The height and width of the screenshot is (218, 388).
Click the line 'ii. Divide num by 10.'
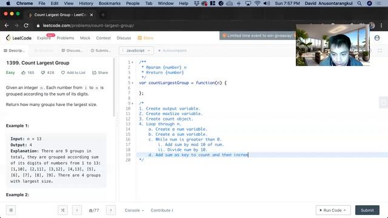[182, 150]
